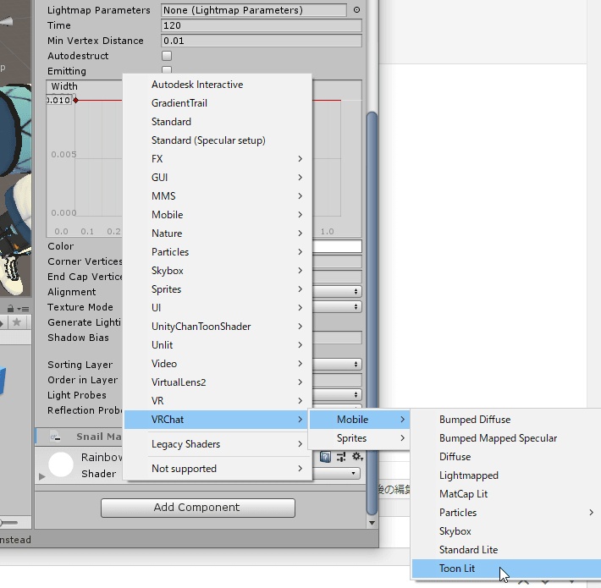Click the red width curve keyframe
The image size is (601, 588).
[x=76, y=101]
